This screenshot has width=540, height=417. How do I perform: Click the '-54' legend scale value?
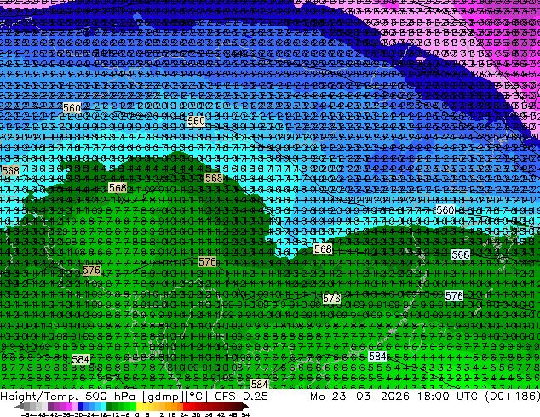(x=27, y=414)
